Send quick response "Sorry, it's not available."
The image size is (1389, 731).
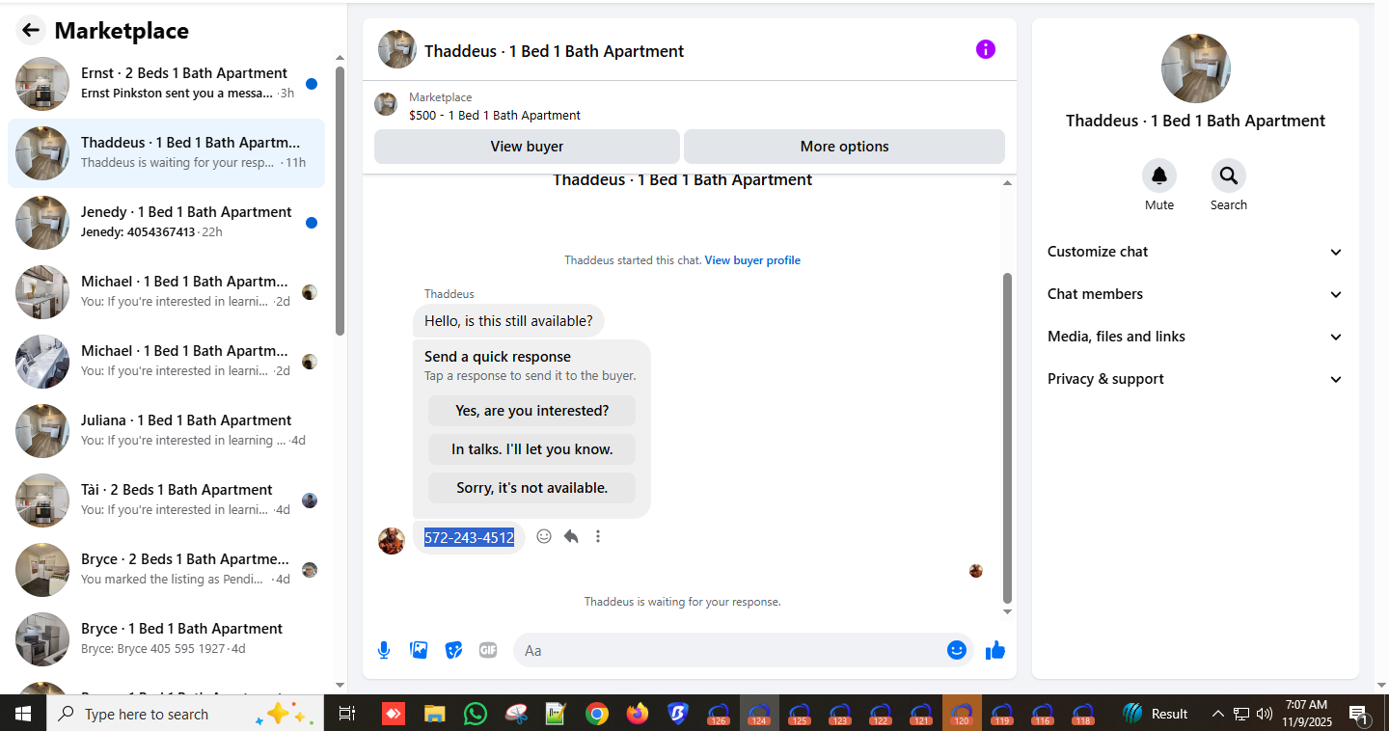tap(531, 488)
